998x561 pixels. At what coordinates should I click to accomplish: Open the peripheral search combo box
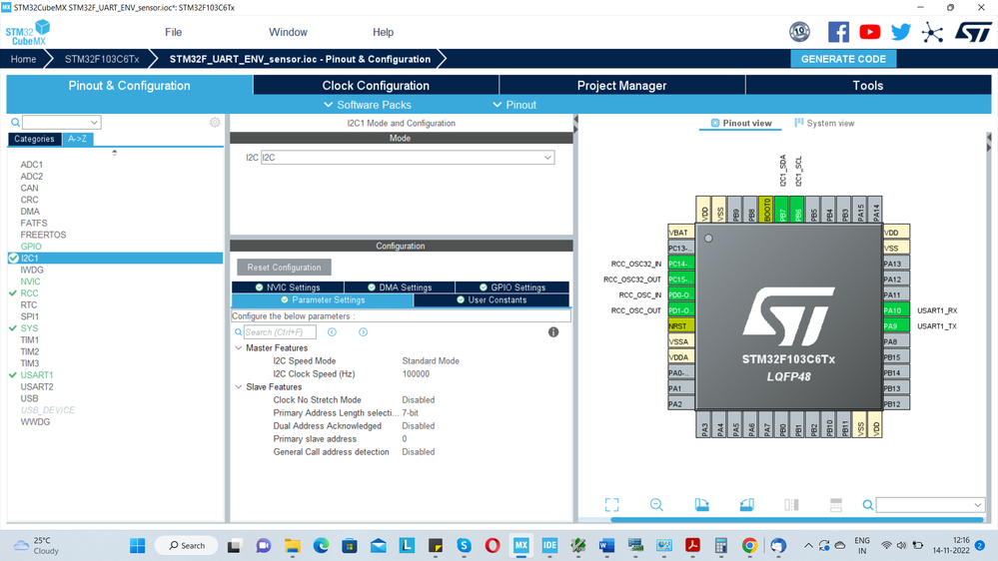(62, 122)
